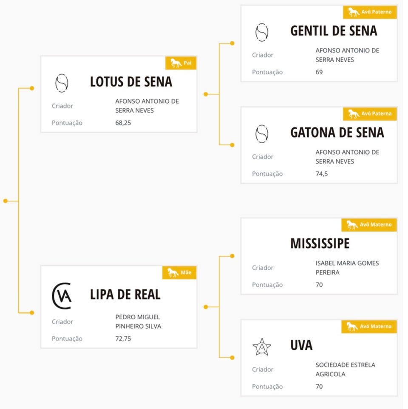This screenshot has height=409, width=408.
Task: Open the GATONA DE SENA horse name
Action: click(337, 133)
